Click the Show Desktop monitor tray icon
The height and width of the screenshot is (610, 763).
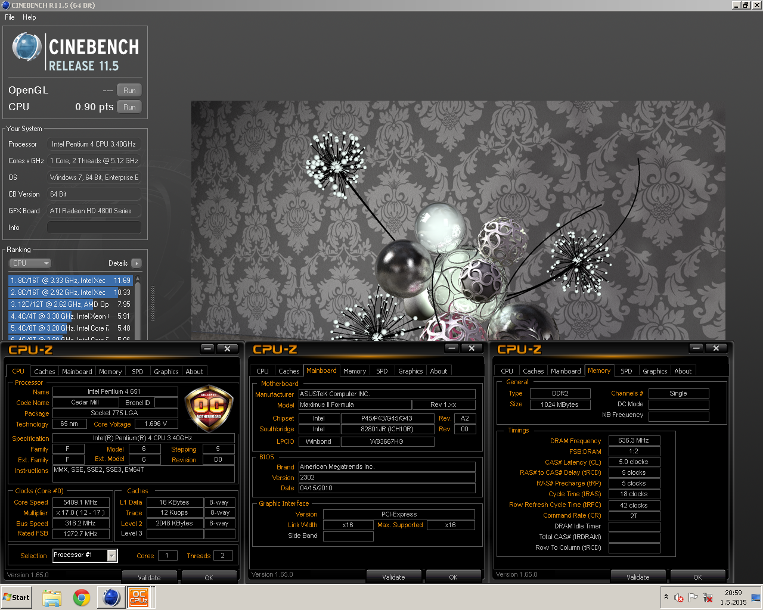[756, 597]
